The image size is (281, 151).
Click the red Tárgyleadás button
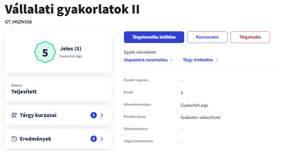(x=250, y=37)
